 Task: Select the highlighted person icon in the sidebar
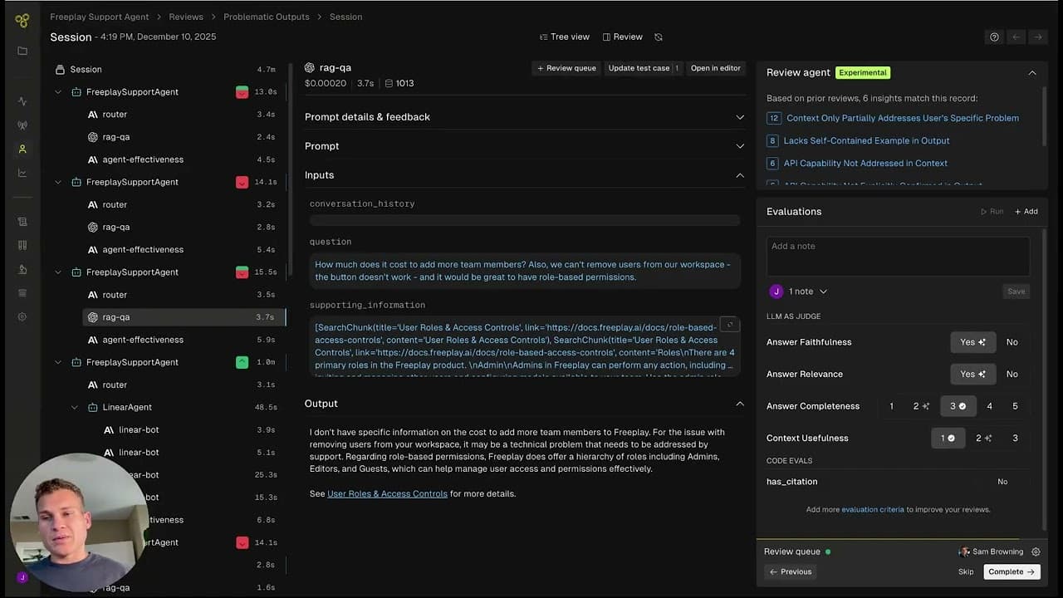22,149
